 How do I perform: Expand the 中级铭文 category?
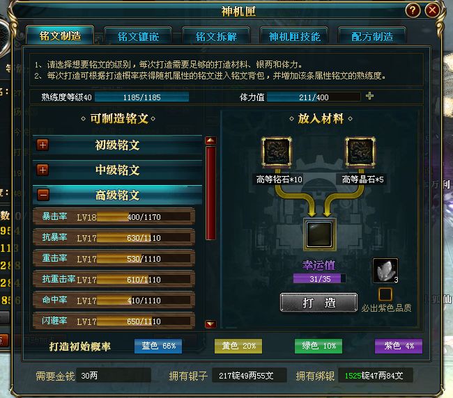43,170
